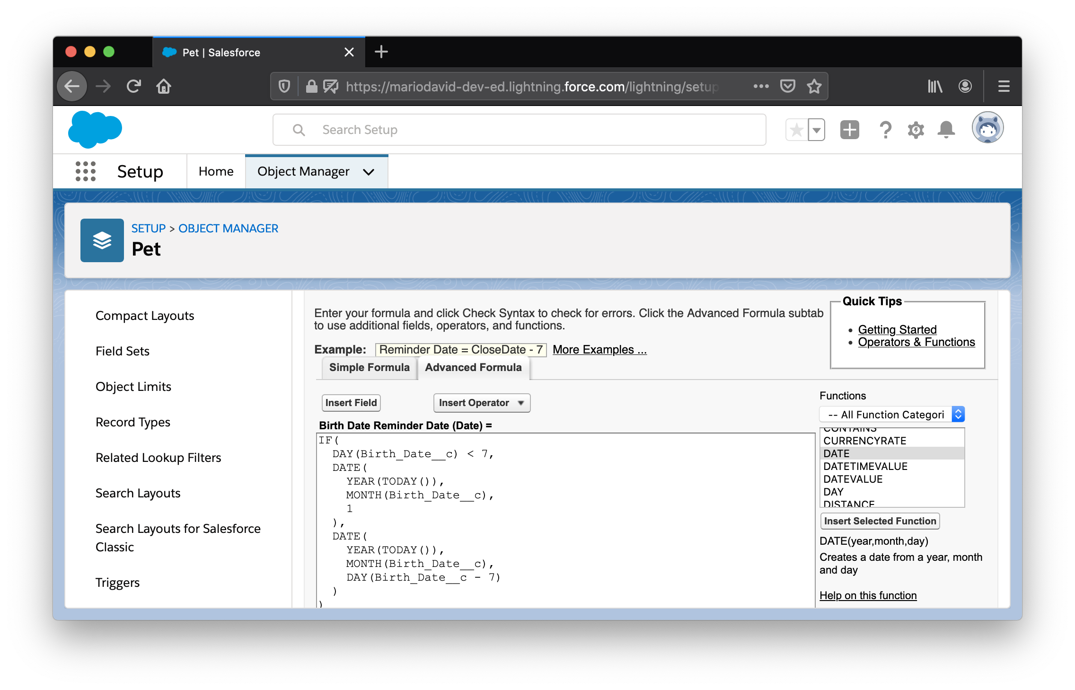The image size is (1075, 690).
Task: Switch to the Advanced Formula subtab
Action: [473, 368]
